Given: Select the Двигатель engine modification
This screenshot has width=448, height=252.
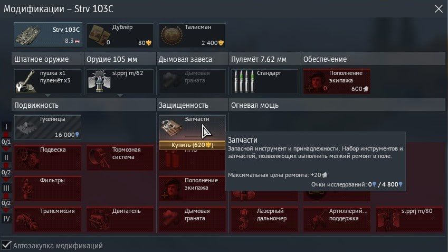Looking at the screenshot, I should (x=120, y=219).
